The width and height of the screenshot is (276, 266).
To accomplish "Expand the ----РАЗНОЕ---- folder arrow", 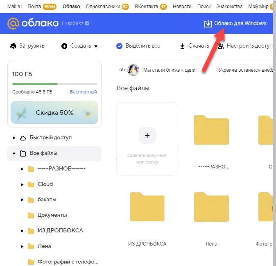I will click(22, 169).
